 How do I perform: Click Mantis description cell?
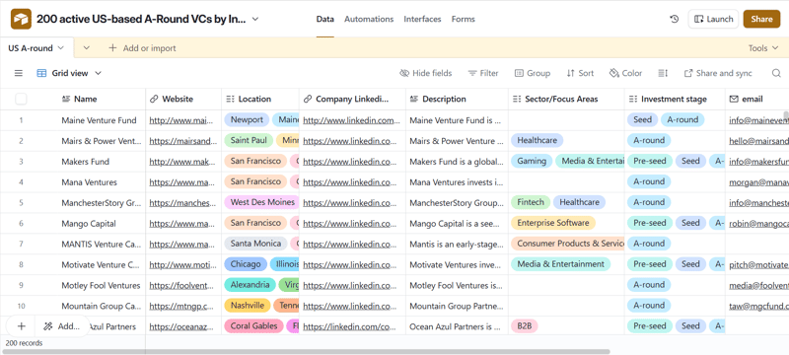point(457,245)
